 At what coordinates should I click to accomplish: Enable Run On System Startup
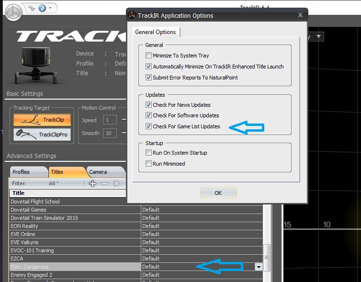click(148, 153)
